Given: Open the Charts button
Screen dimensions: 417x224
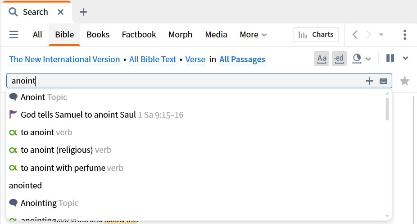Looking at the screenshot, I should 316,35.
